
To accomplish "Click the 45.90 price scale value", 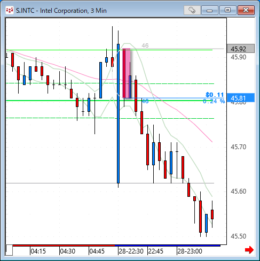I will click(239, 57).
